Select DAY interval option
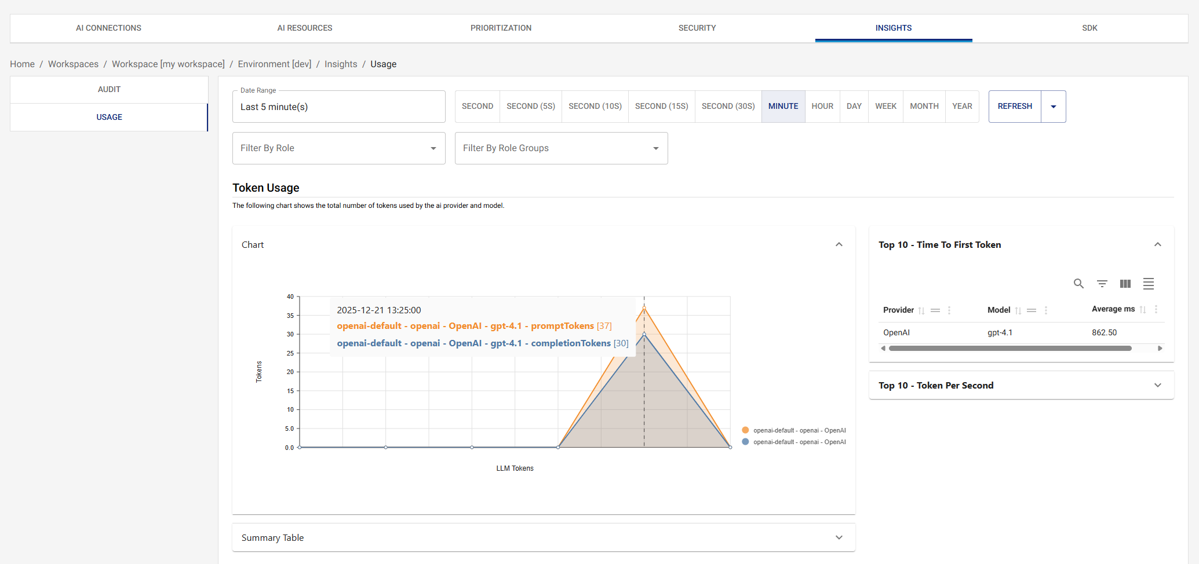The width and height of the screenshot is (1199, 564). (x=854, y=107)
